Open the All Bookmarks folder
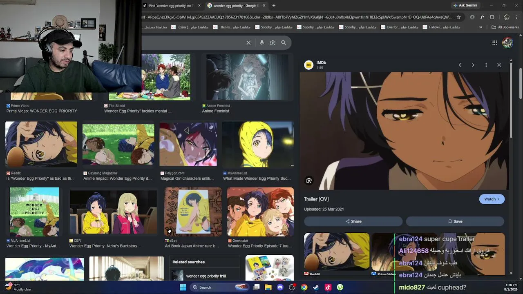This screenshot has height=294, width=523. [x=505, y=27]
